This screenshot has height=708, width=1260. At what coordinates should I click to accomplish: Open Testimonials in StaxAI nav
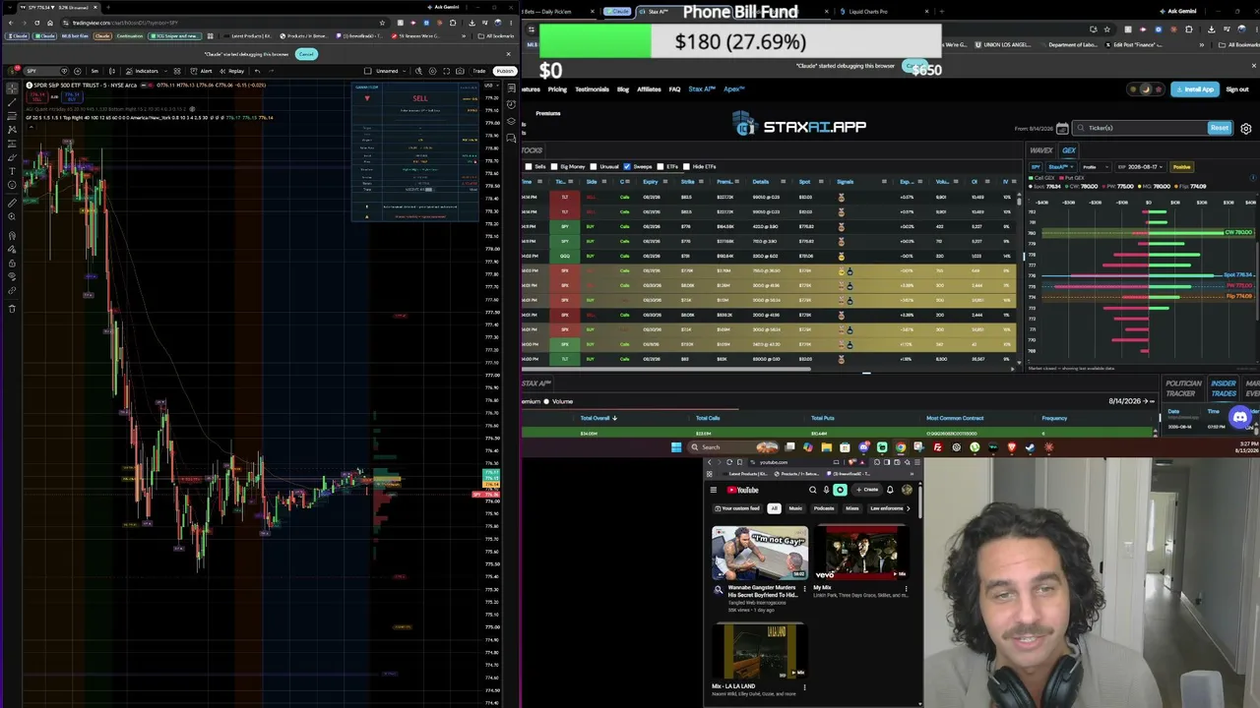coord(592,89)
